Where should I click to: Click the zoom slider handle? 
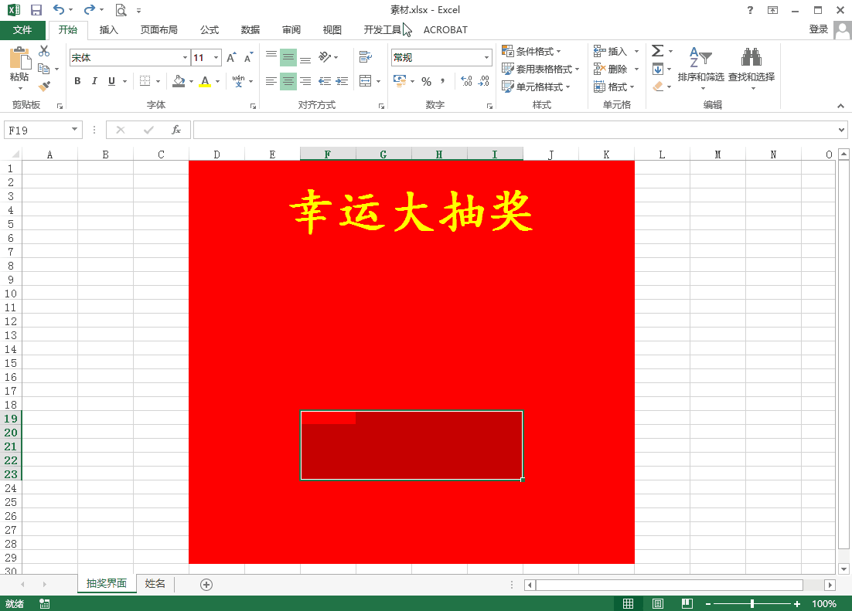tap(752, 603)
